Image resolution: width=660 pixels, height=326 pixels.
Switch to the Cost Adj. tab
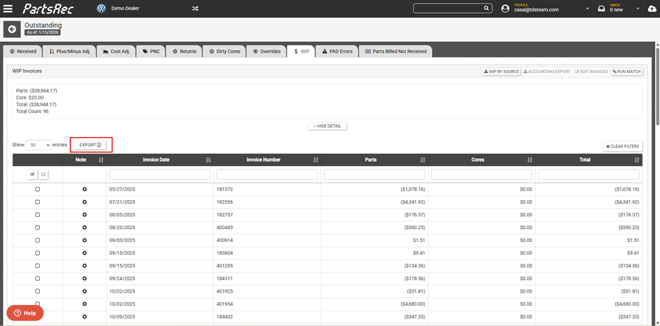[116, 52]
